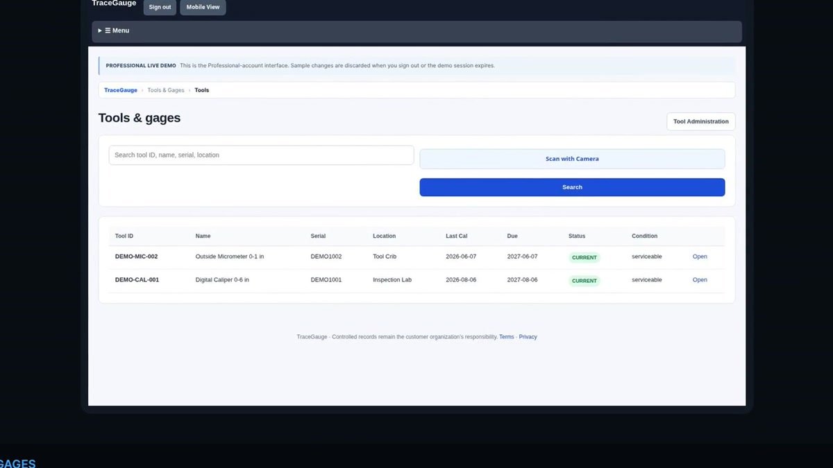Go to Tools & Gages breadcrumb
833x468 pixels.
tap(166, 90)
